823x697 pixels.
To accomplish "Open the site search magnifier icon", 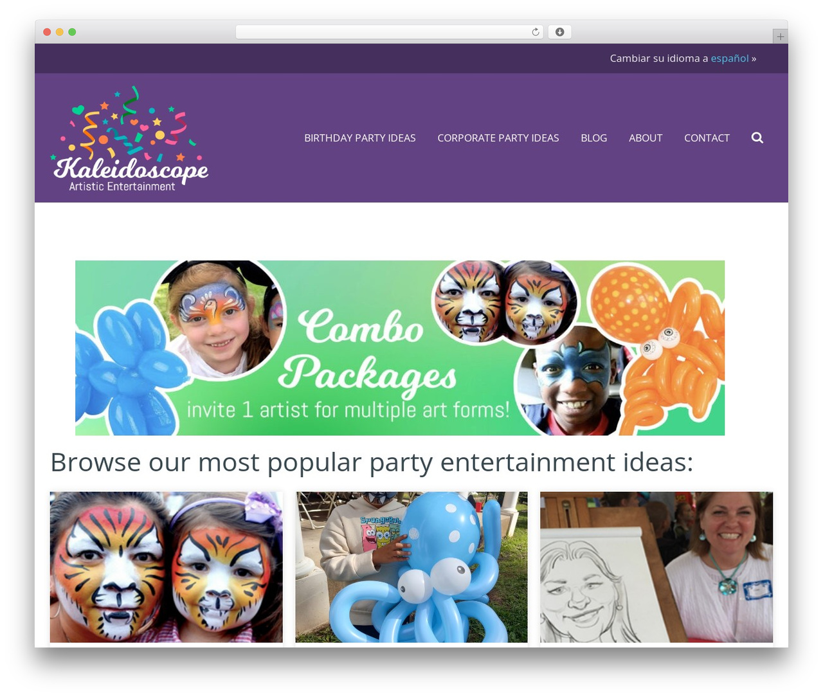I will pyautogui.click(x=757, y=138).
